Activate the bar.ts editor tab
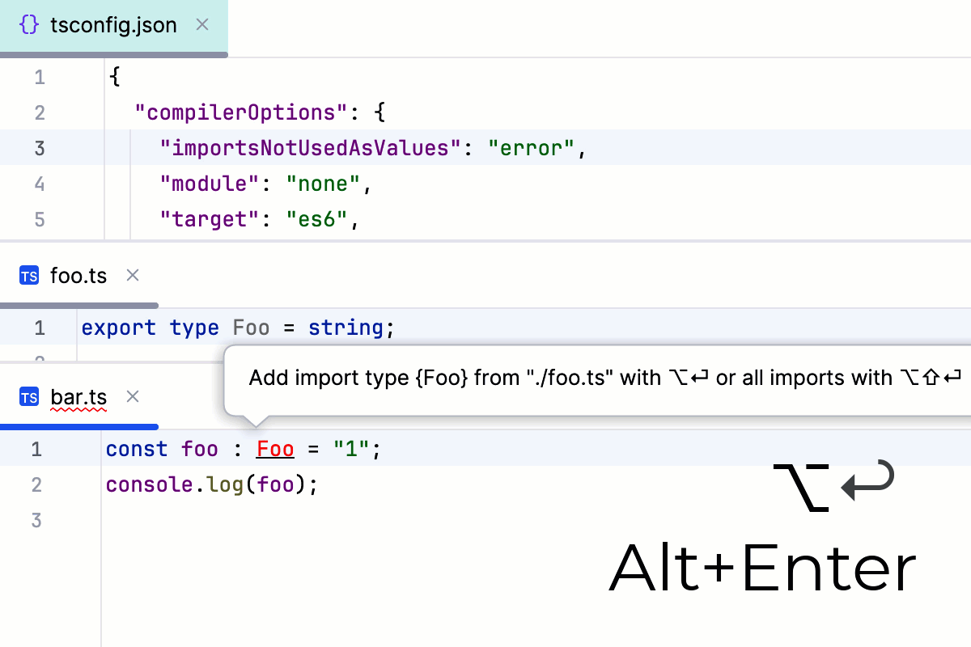971x647 pixels. (78, 397)
